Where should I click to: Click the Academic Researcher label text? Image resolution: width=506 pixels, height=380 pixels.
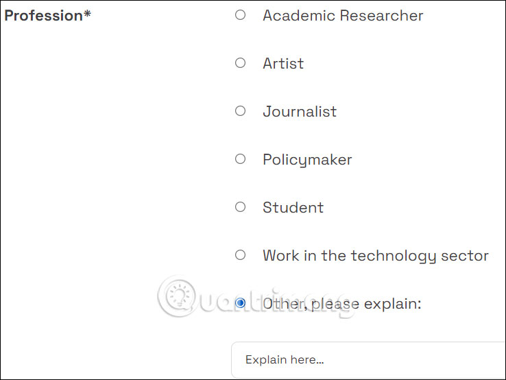click(343, 15)
